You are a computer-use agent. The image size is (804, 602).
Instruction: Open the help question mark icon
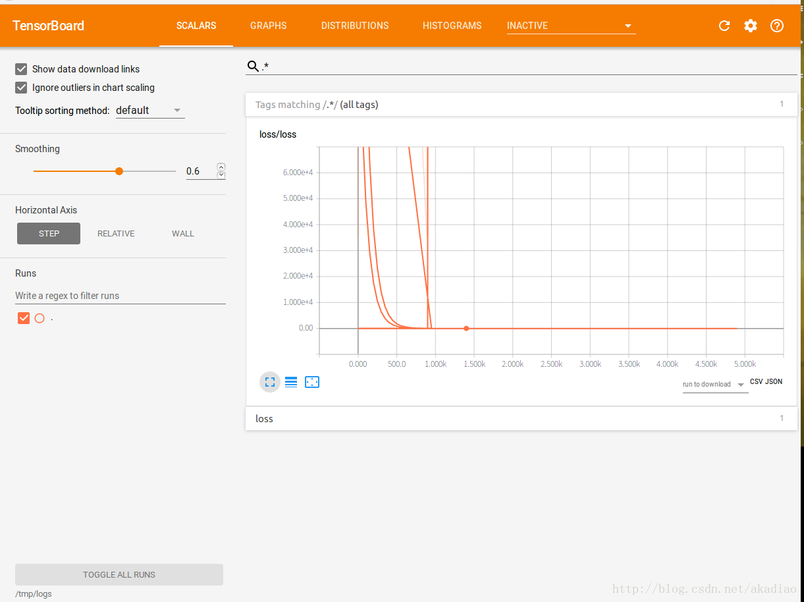(777, 26)
